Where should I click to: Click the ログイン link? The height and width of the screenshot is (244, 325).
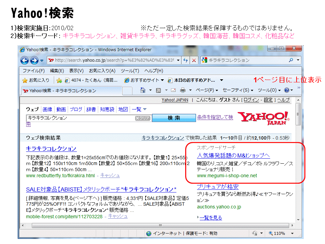[251, 100]
